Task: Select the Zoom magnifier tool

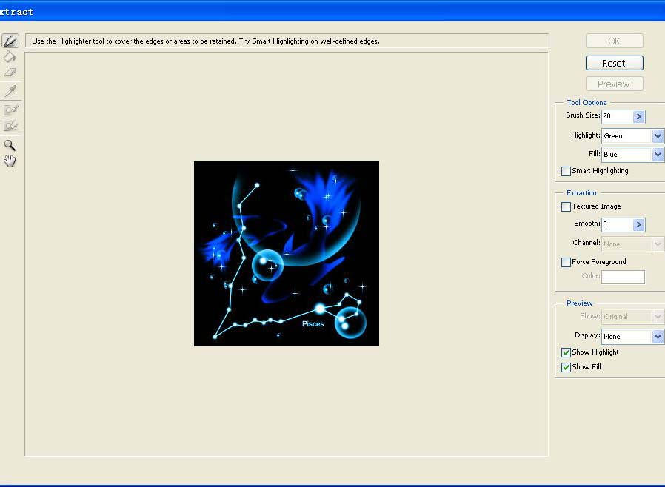Action: (x=10, y=145)
